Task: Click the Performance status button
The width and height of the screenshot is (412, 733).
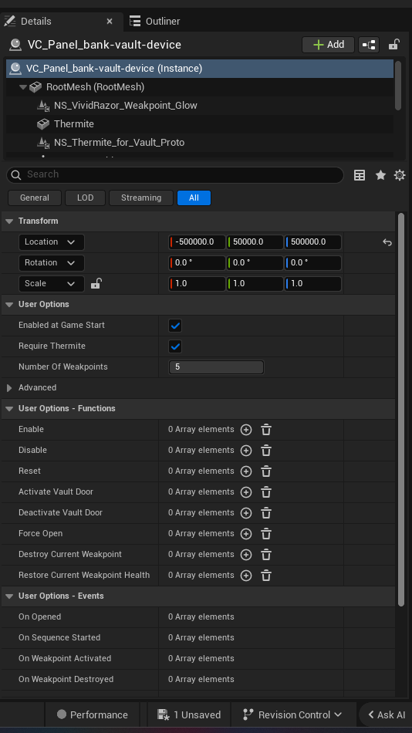Action: click(x=93, y=714)
